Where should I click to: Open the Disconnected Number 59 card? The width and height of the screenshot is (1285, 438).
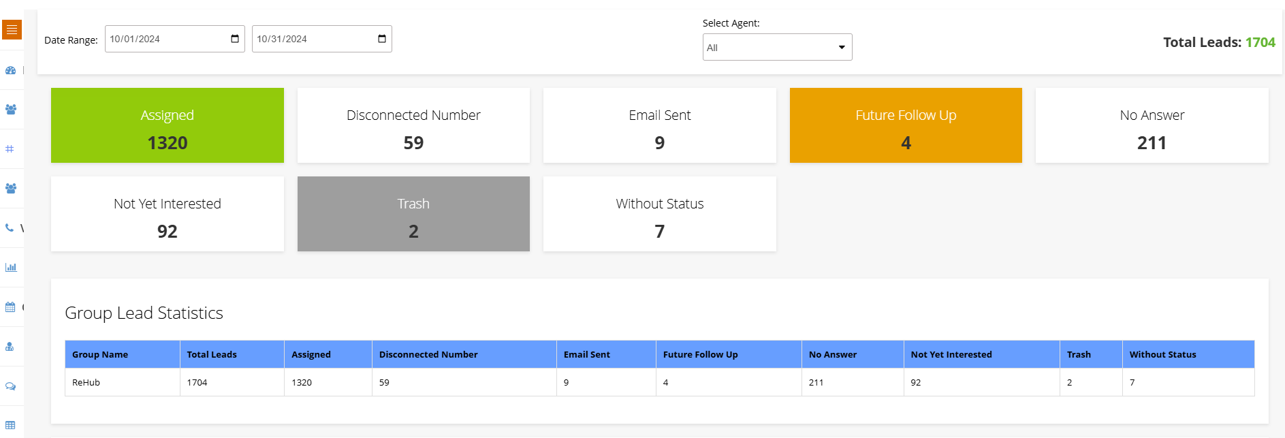(x=413, y=125)
